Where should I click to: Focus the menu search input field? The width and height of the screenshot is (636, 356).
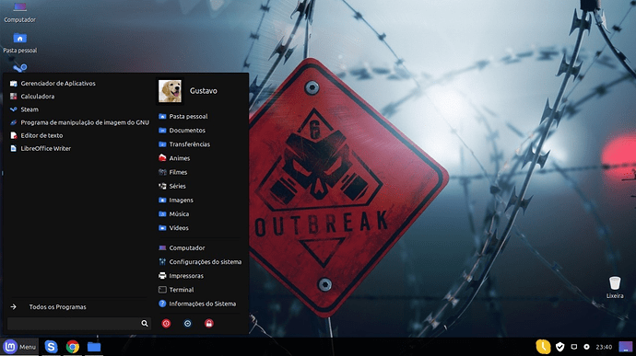74,323
